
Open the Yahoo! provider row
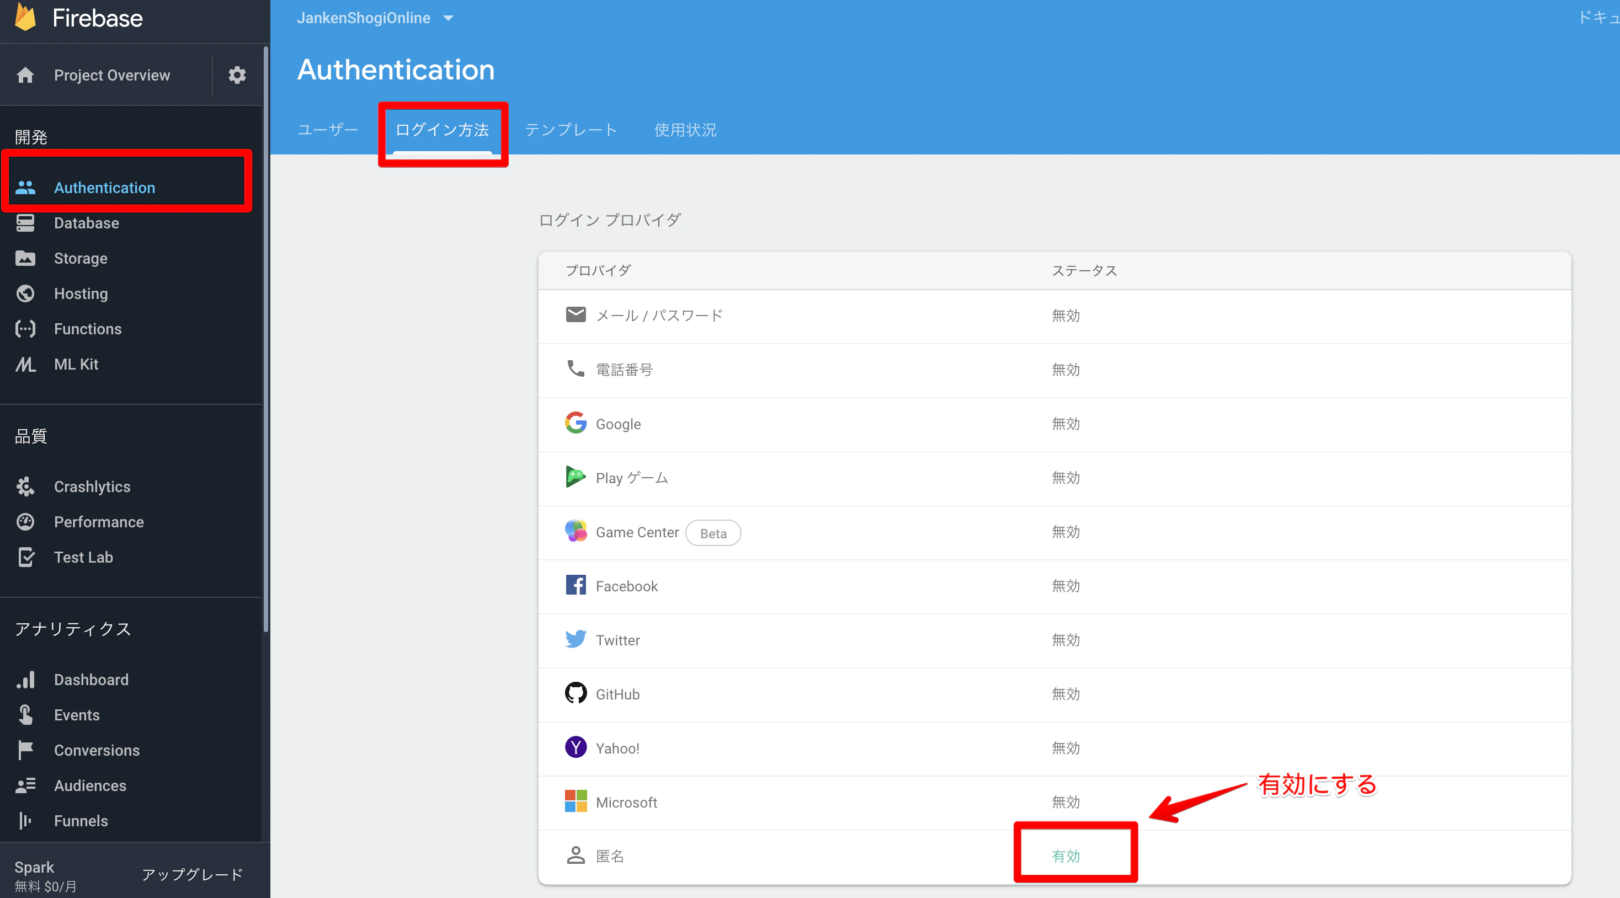(1054, 749)
